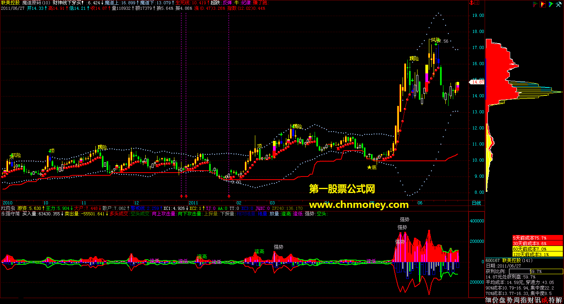The image size is (564, 304).
Task: Click the FZ肉虫 indicator label
Action: click(8, 208)
